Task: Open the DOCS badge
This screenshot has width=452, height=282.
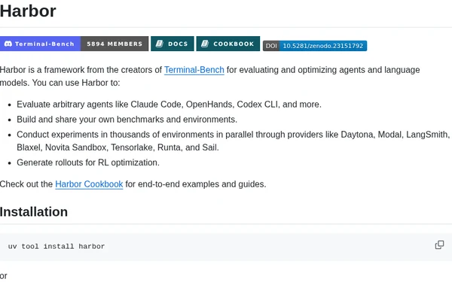Action: pos(173,44)
